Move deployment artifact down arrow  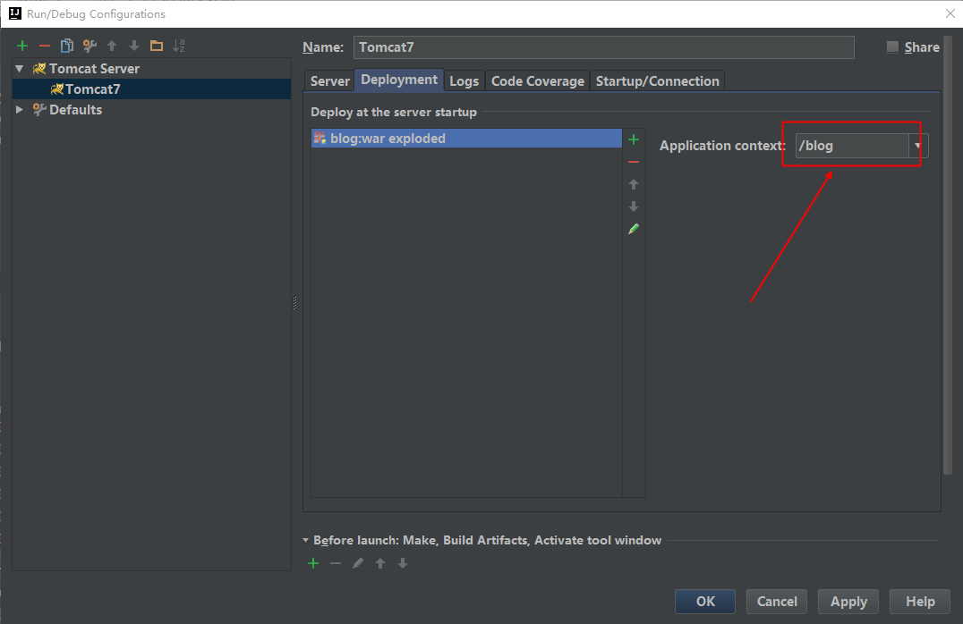pyautogui.click(x=634, y=207)
